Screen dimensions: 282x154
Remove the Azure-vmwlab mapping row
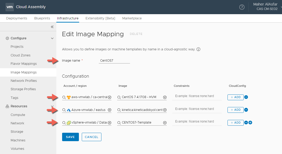point(246,110)
